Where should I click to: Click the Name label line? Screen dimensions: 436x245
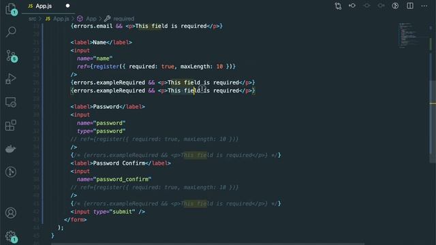[102, 42]
